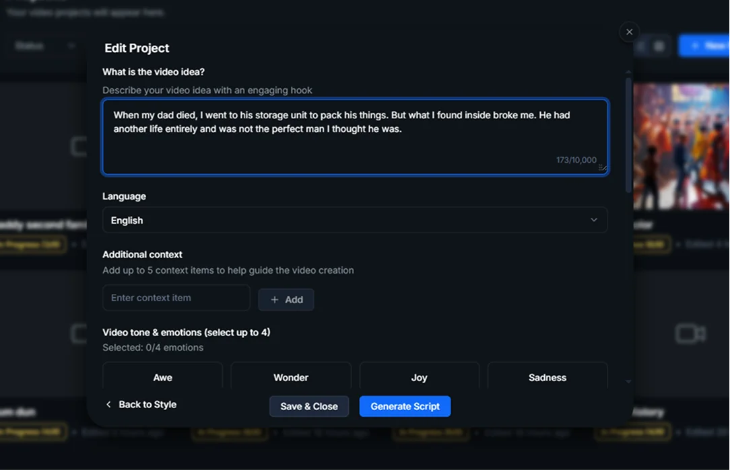Open the blurred Status filter dropdown
This screenshot has width=730, height=470.
tap(45, 46)
